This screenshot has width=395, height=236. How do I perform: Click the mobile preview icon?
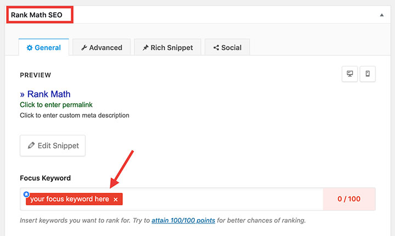pyautogui.click(x=368, y=74)
